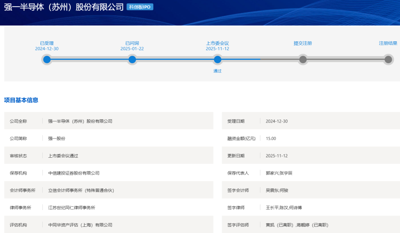Click the 注册结果 final stage node
400x233 pixels.
coord(388,59)
